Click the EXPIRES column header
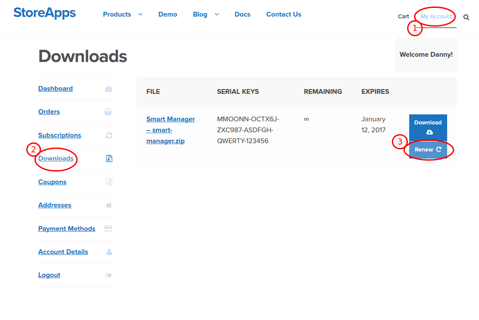 [375, 92]
